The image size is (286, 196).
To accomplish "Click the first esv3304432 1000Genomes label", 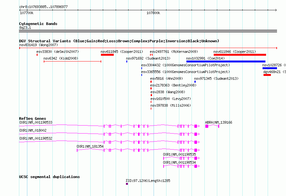I will click(185, 65).
